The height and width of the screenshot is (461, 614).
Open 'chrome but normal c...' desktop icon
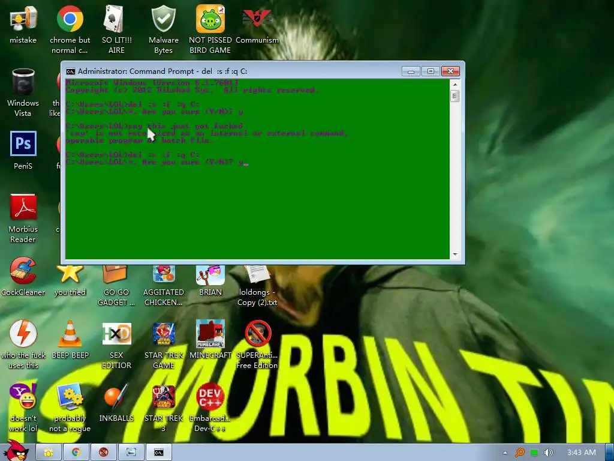(70, 29)
